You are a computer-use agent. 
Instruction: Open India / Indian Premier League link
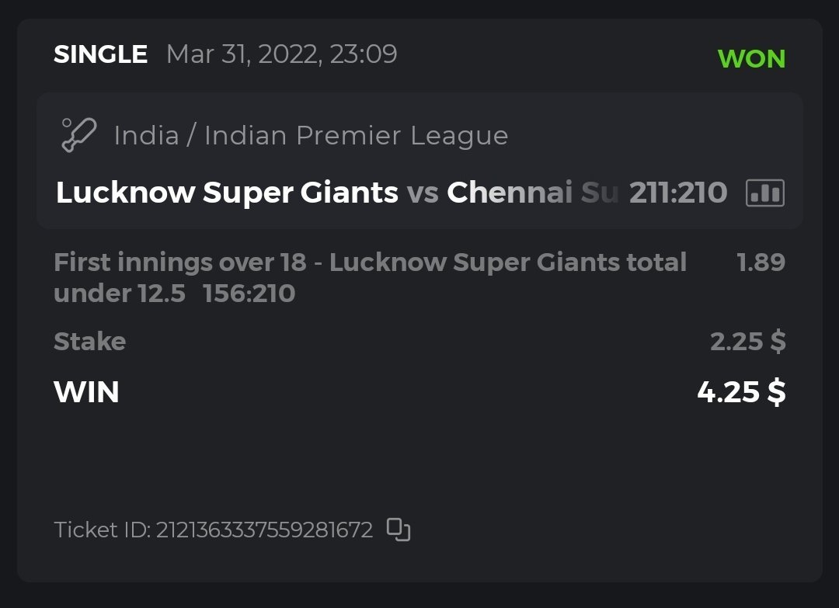coord(311,136)
